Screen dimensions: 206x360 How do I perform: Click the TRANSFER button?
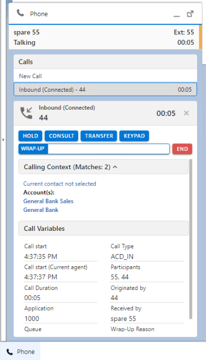pyautogui.click(x=99, y=136)
